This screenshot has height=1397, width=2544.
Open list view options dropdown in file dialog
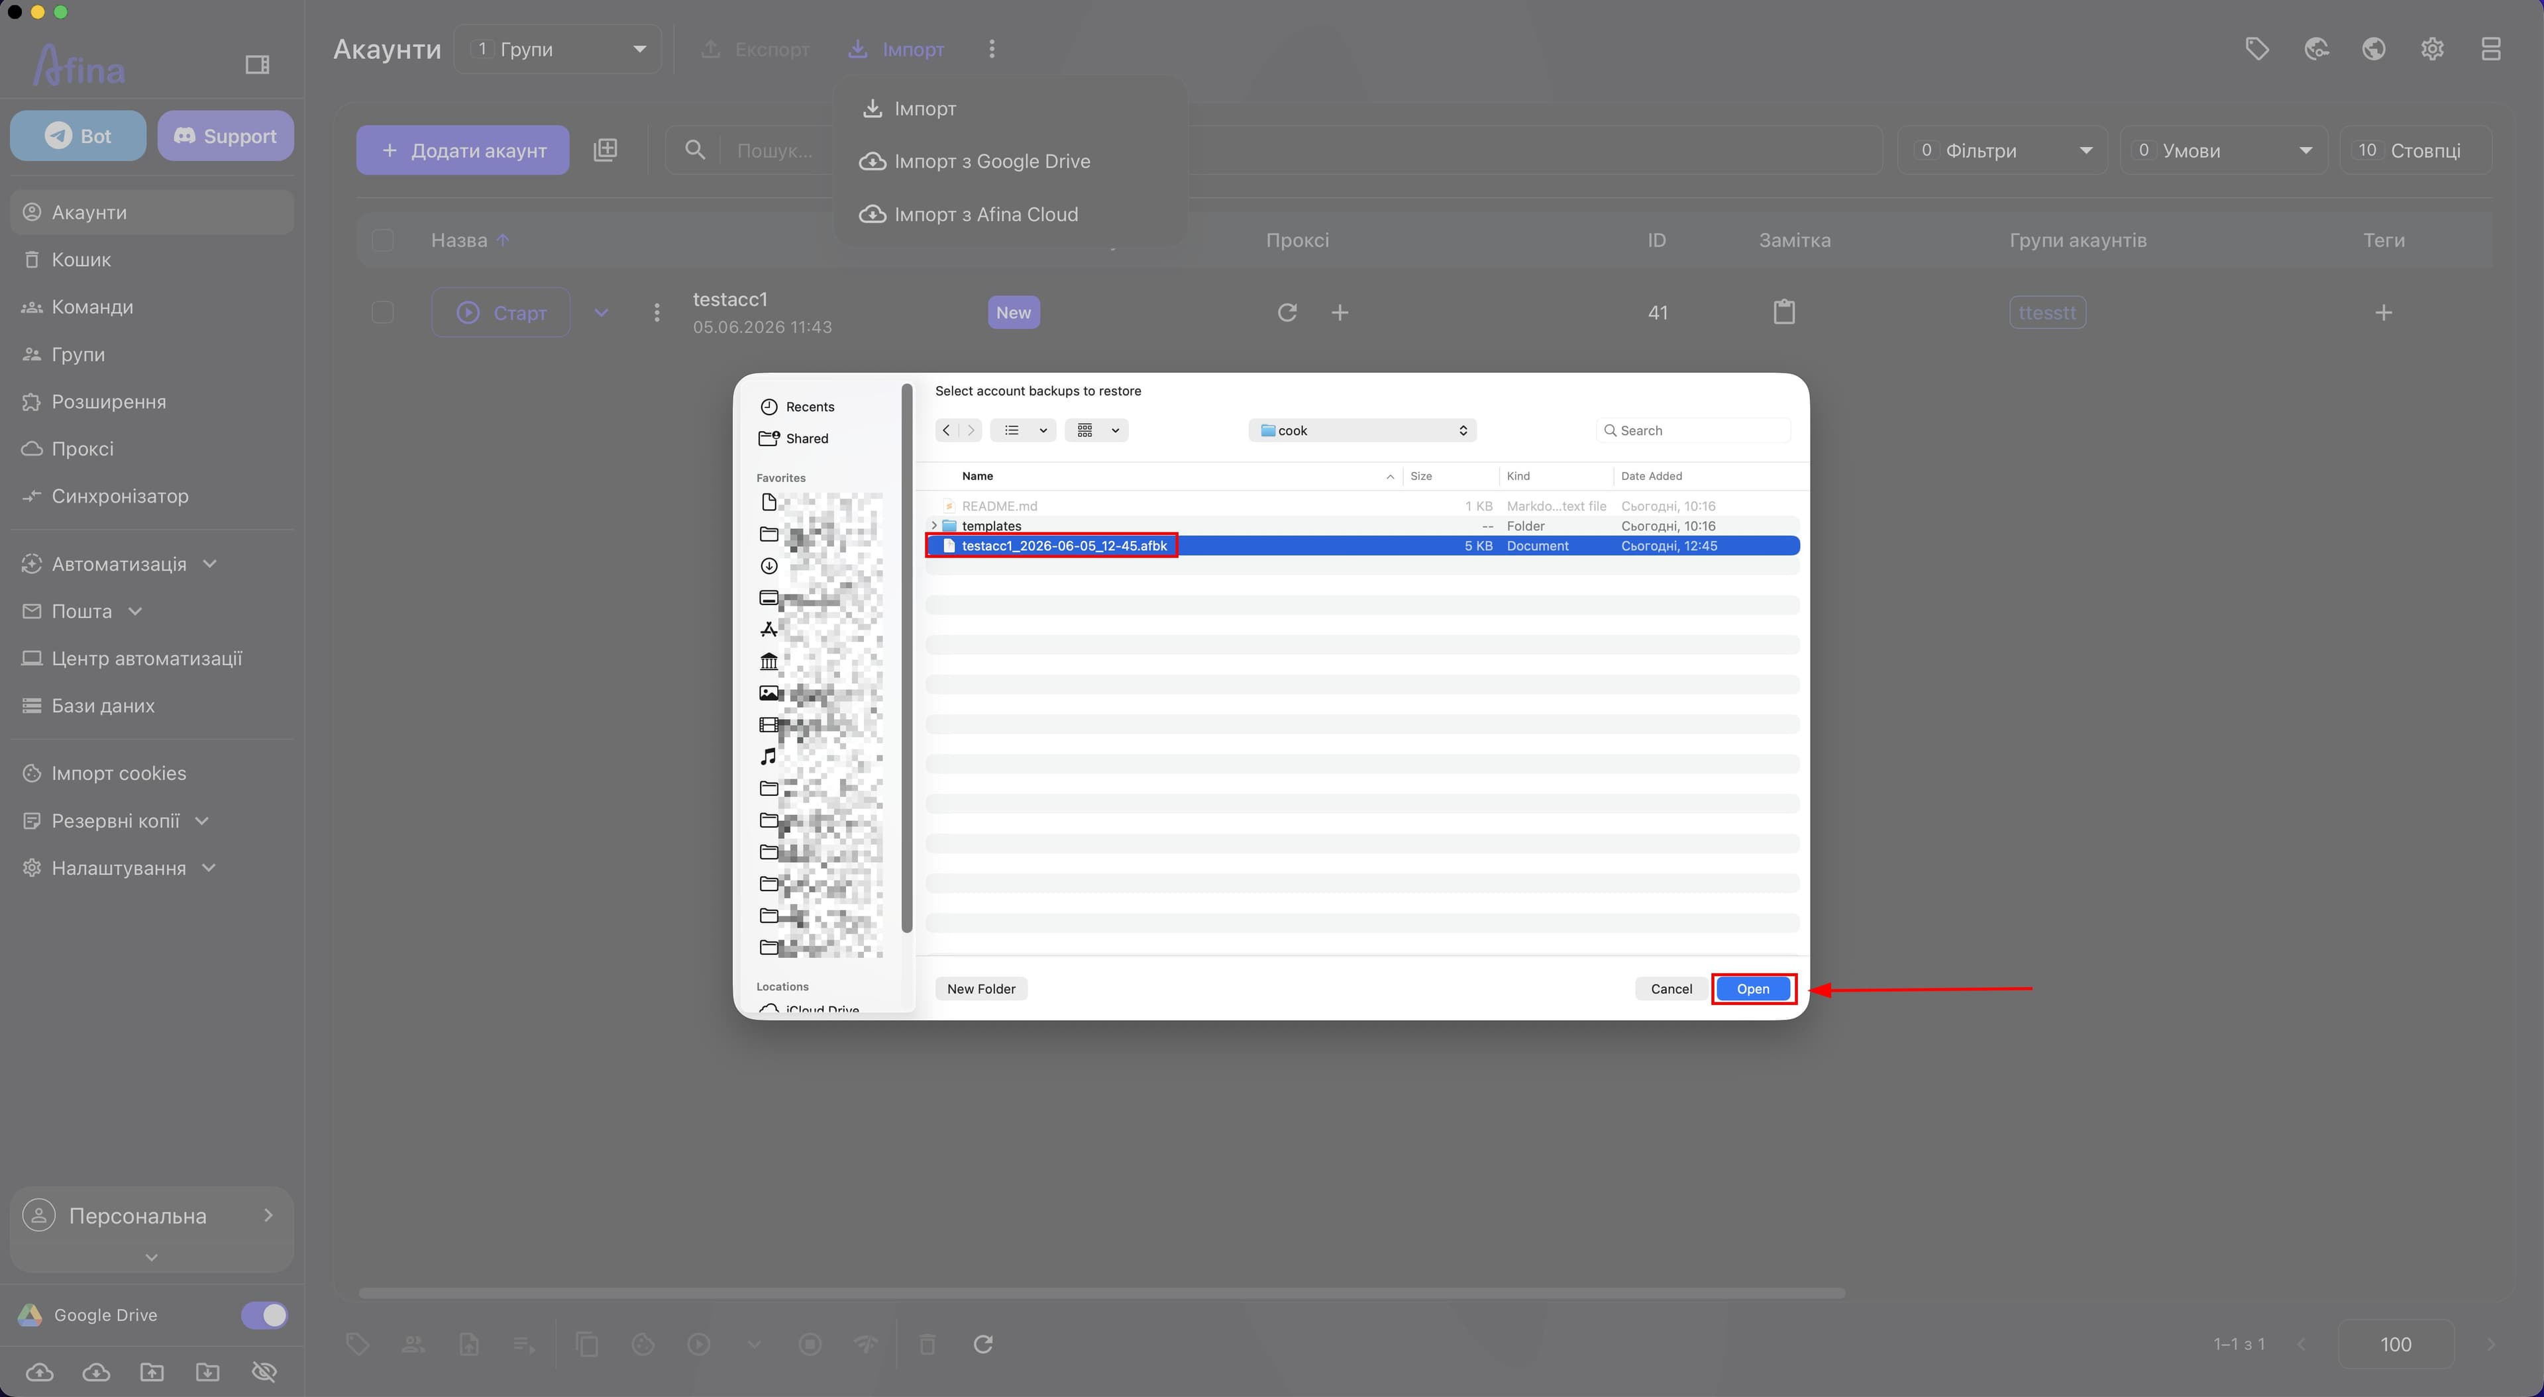click(x=1024, y=430)
